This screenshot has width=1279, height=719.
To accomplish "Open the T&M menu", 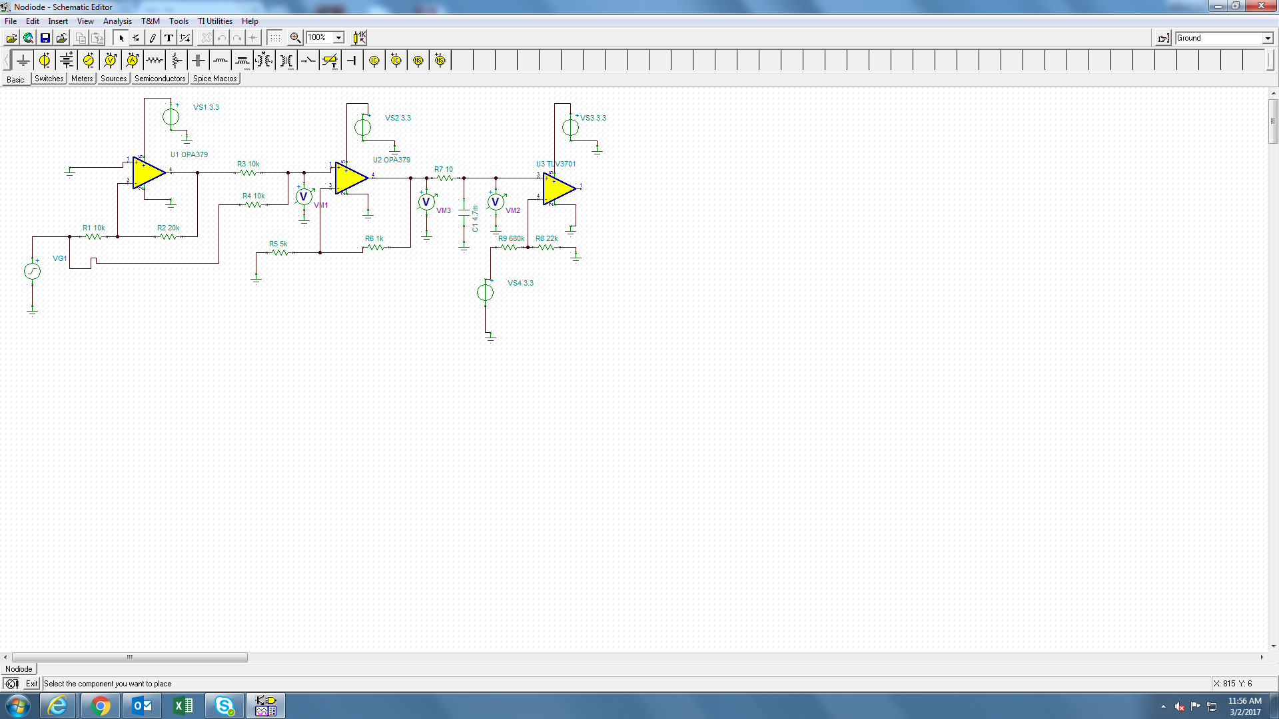I will 151,21.
